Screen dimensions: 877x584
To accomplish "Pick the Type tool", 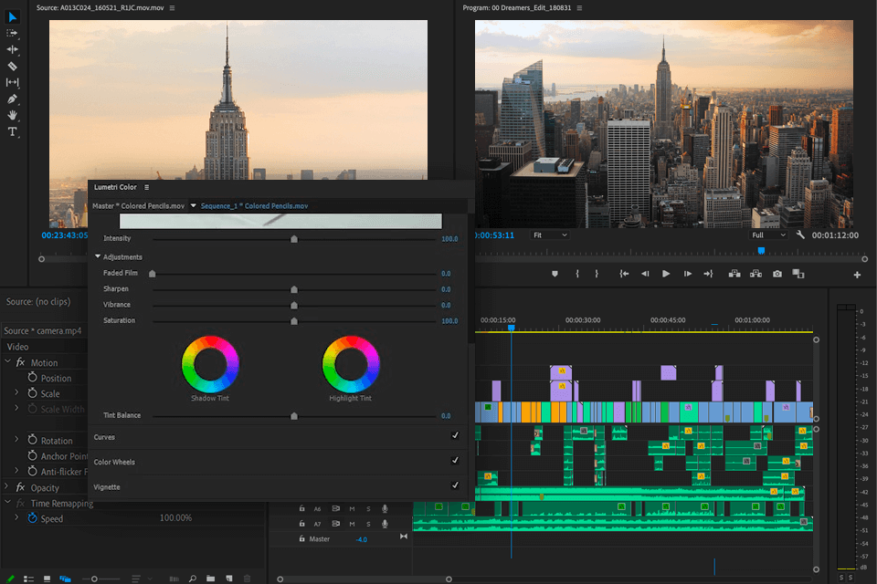I will point(13,131).
